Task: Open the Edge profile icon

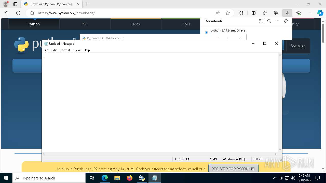Action: pos(6,4)
